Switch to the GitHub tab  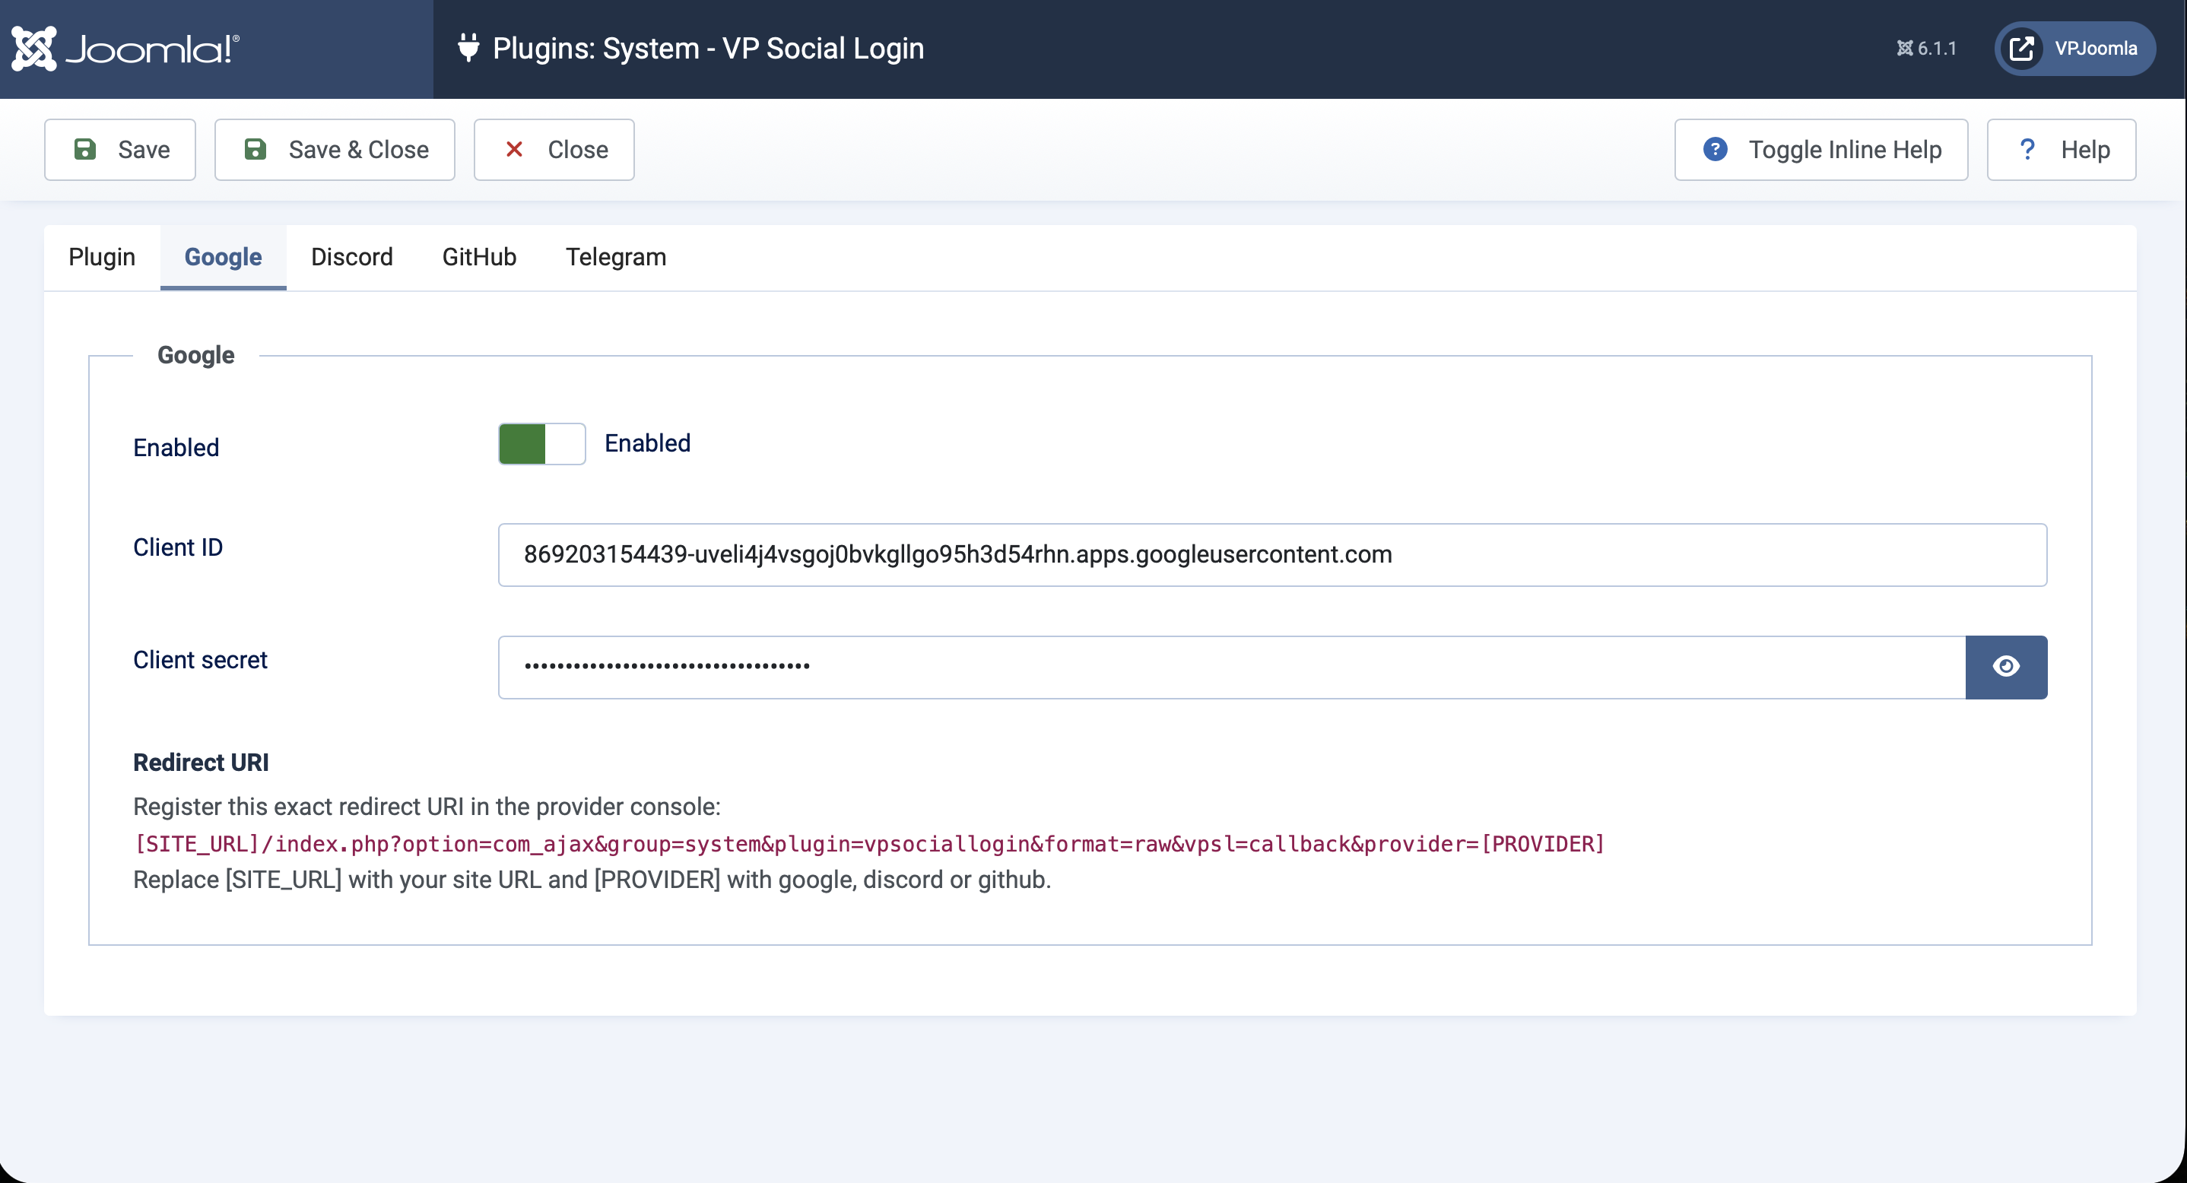[479, 257]
